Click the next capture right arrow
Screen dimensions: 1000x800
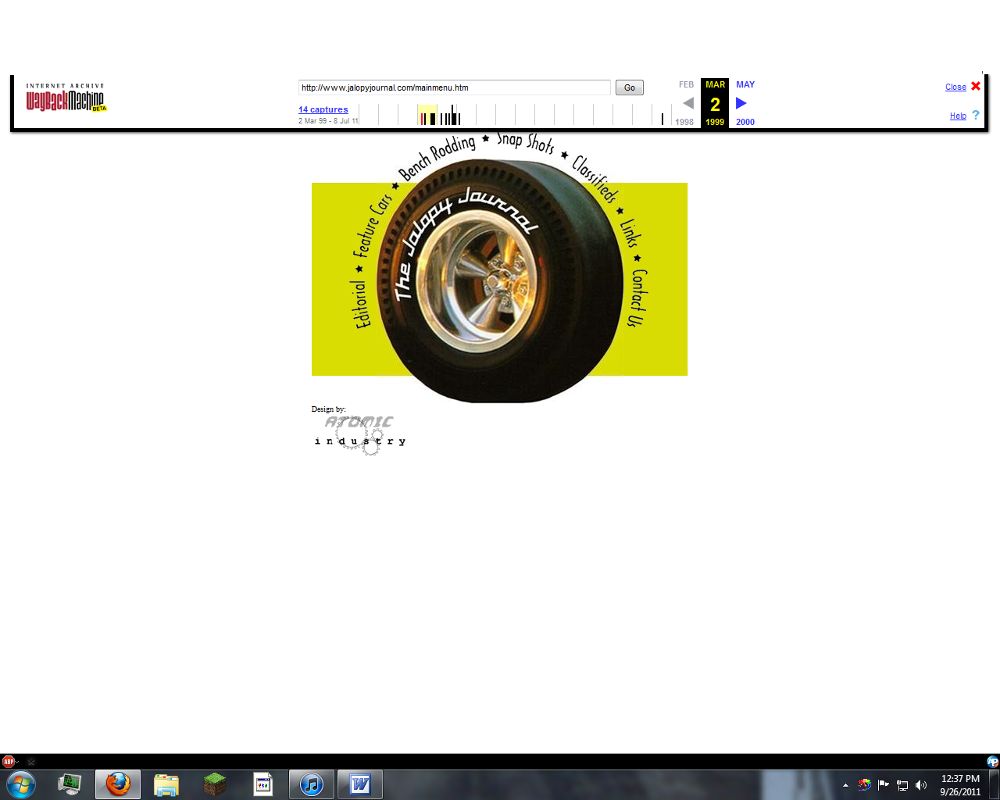(741, 103)
